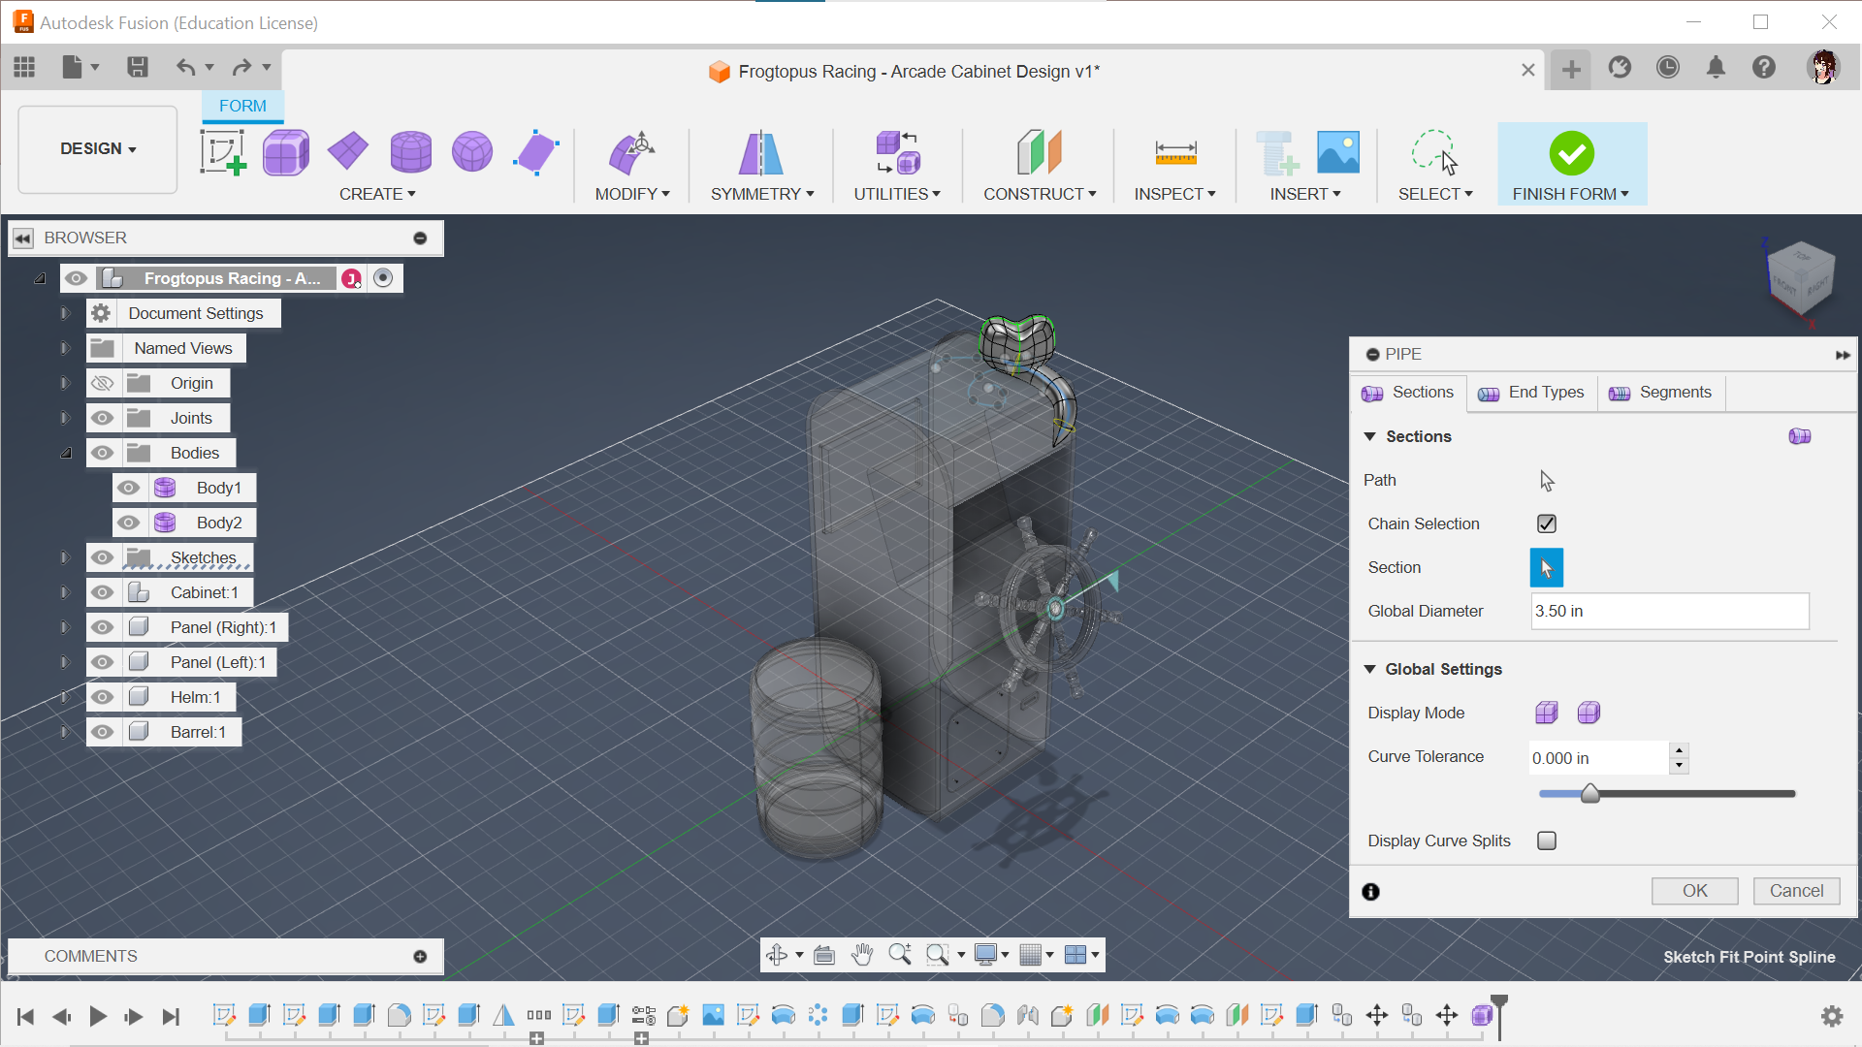Click the Extensions globe icon
The image size is (1862, 1047).
(x=1620, y=67)
